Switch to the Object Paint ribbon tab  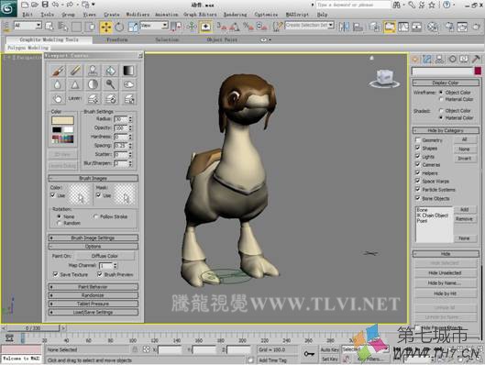point(222,39)
